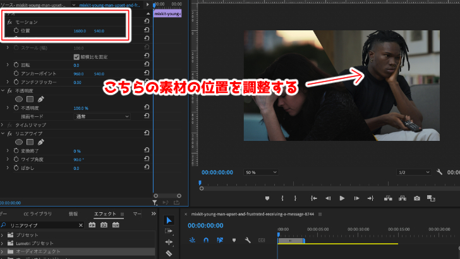Open 50 % zoom level dropdown

click(261, 172)
